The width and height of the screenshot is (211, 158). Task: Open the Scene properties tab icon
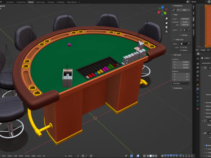(x=198, y=75)
